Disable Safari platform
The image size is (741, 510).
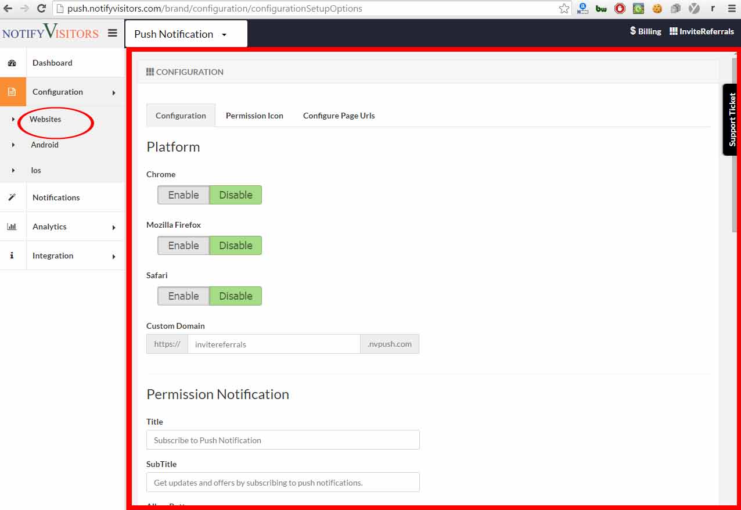[x=235, y=296]
